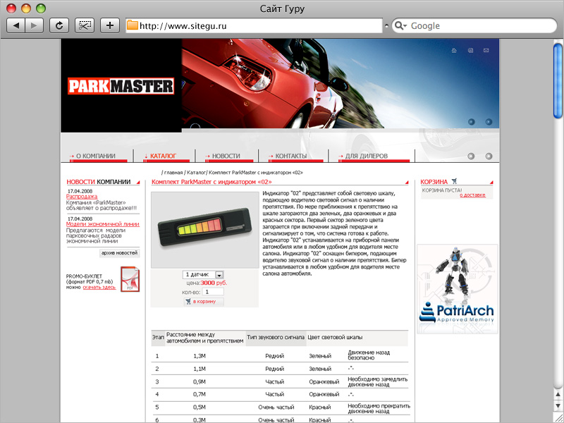Open the КОНТАКТЫ menu section
This screenshot has height=423, width=564.
tap(290, 156)
